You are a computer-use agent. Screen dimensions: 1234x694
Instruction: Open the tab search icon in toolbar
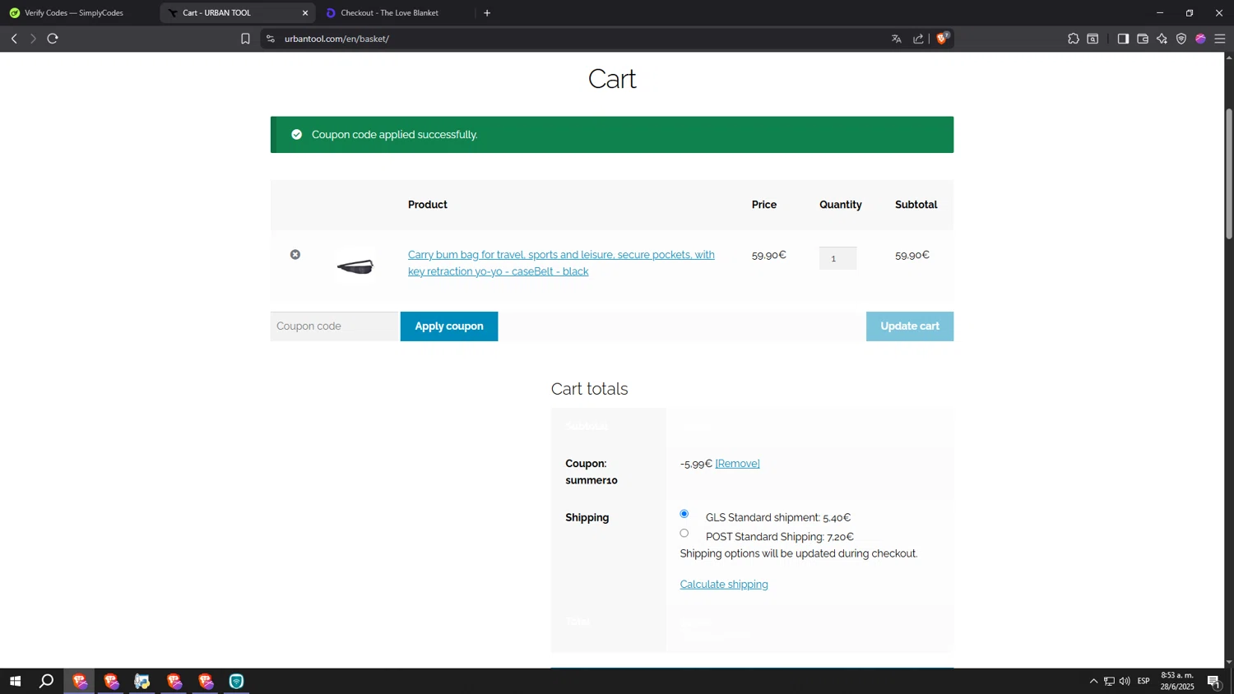click(x=1093, y=39)
